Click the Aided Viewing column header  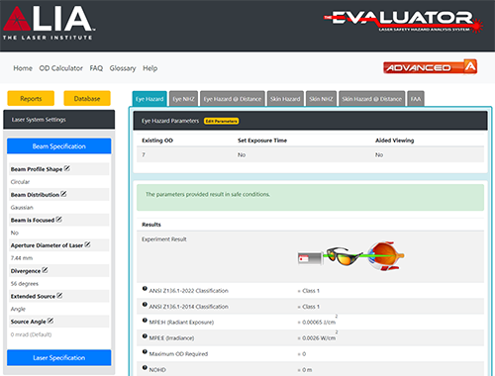coord(394,141)
